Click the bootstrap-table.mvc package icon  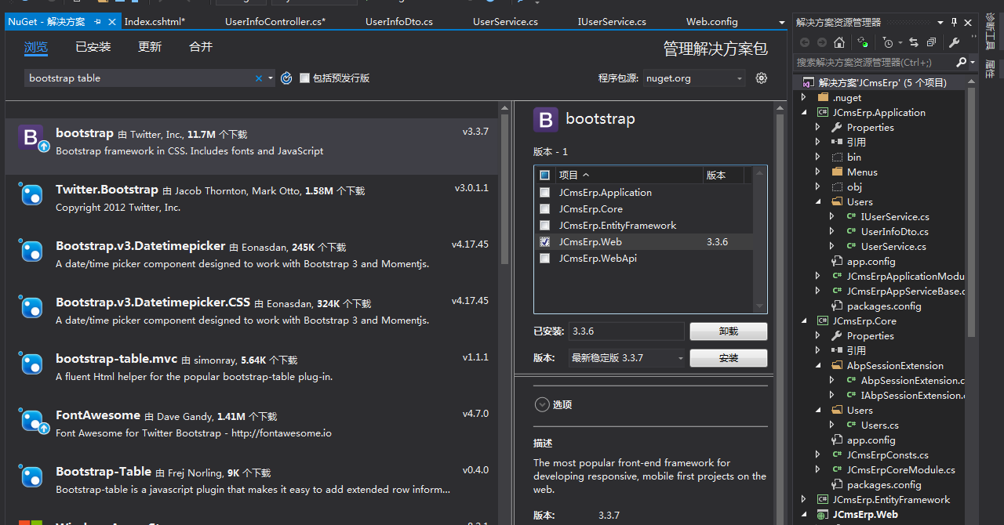(31, 364)
